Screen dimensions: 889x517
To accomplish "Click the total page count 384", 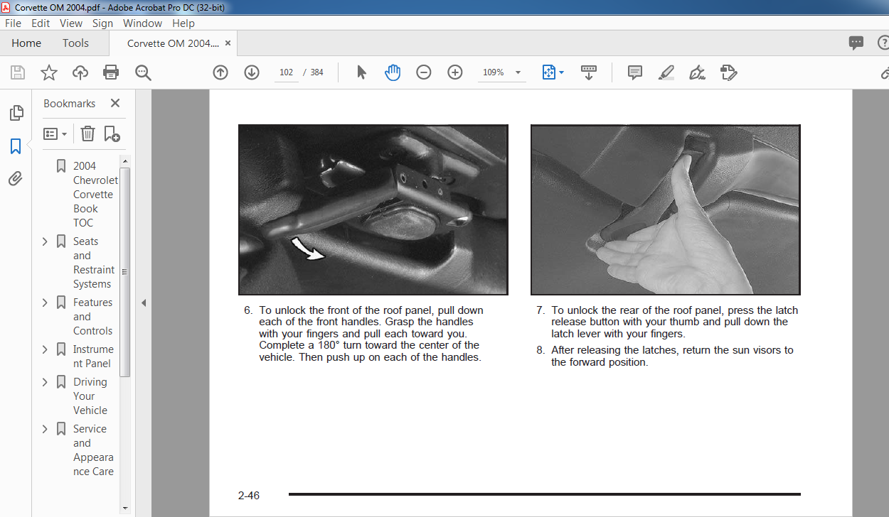I will 316,72.
